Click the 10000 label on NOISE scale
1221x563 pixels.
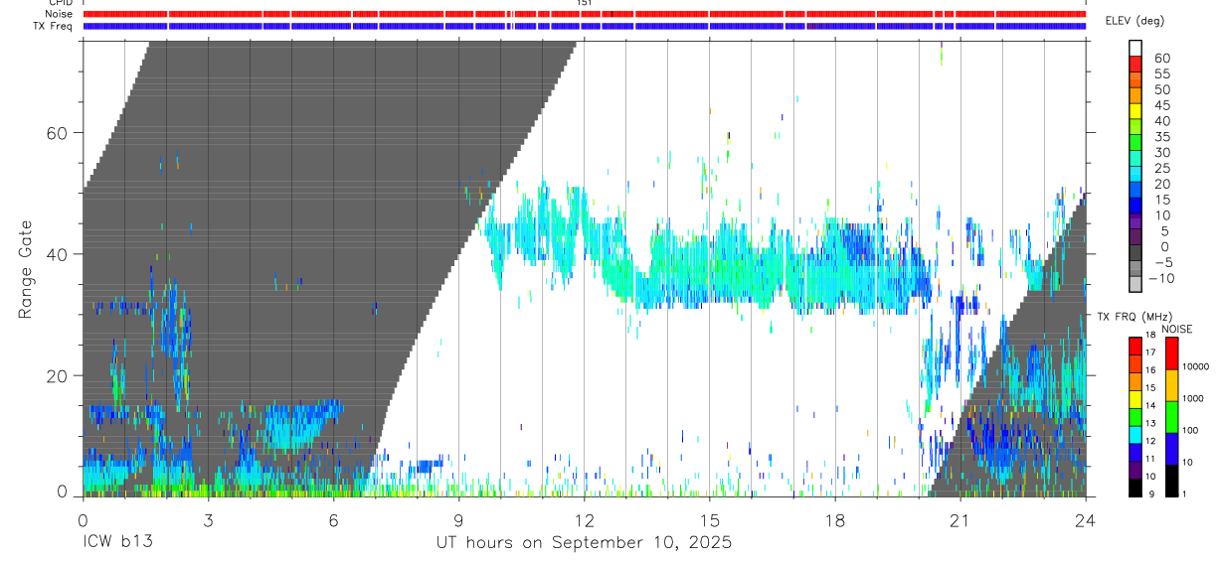[1194, 367]
